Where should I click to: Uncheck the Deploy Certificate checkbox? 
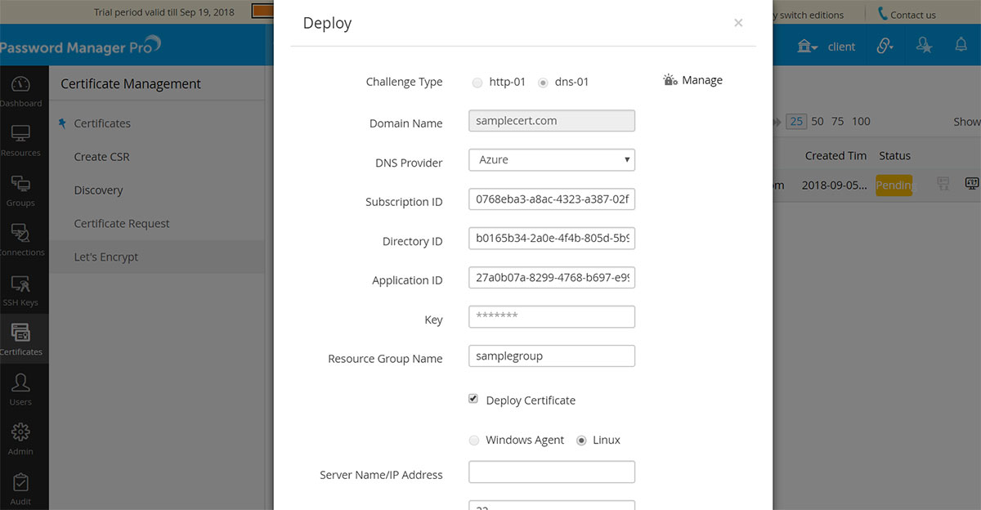473,399
